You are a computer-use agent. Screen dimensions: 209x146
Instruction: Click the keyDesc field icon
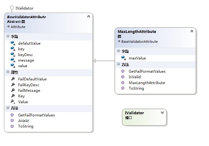point(13,55)
